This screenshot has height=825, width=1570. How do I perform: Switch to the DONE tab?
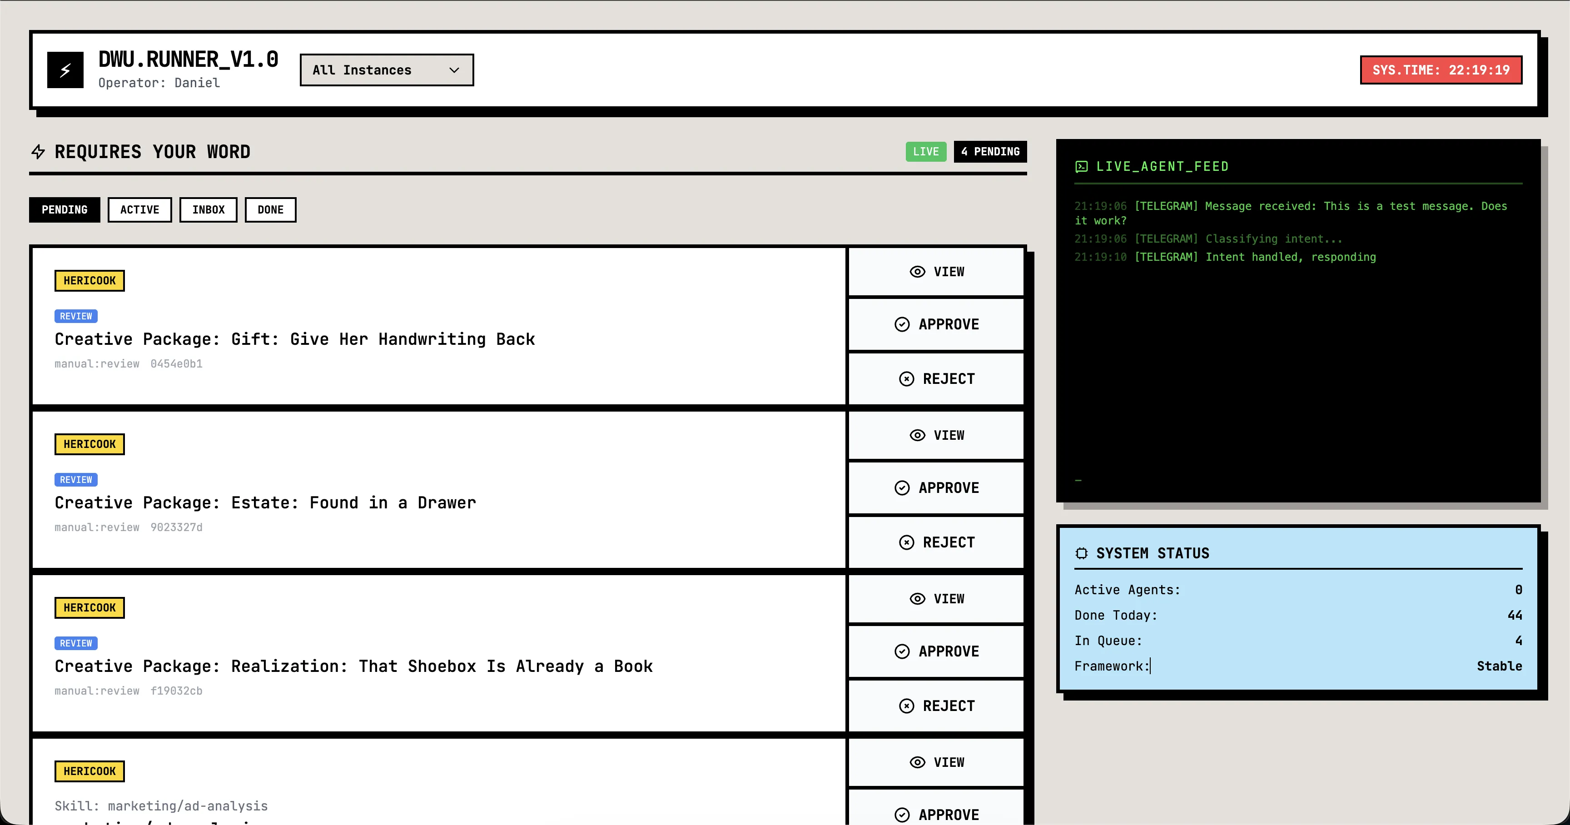[271, 209]
